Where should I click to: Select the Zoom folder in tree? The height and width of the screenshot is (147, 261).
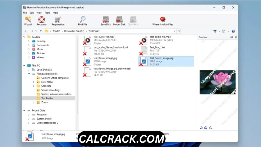point(44,102)
